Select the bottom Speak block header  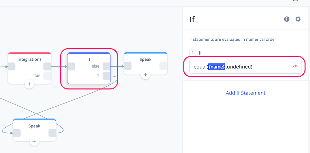(35, 126)
